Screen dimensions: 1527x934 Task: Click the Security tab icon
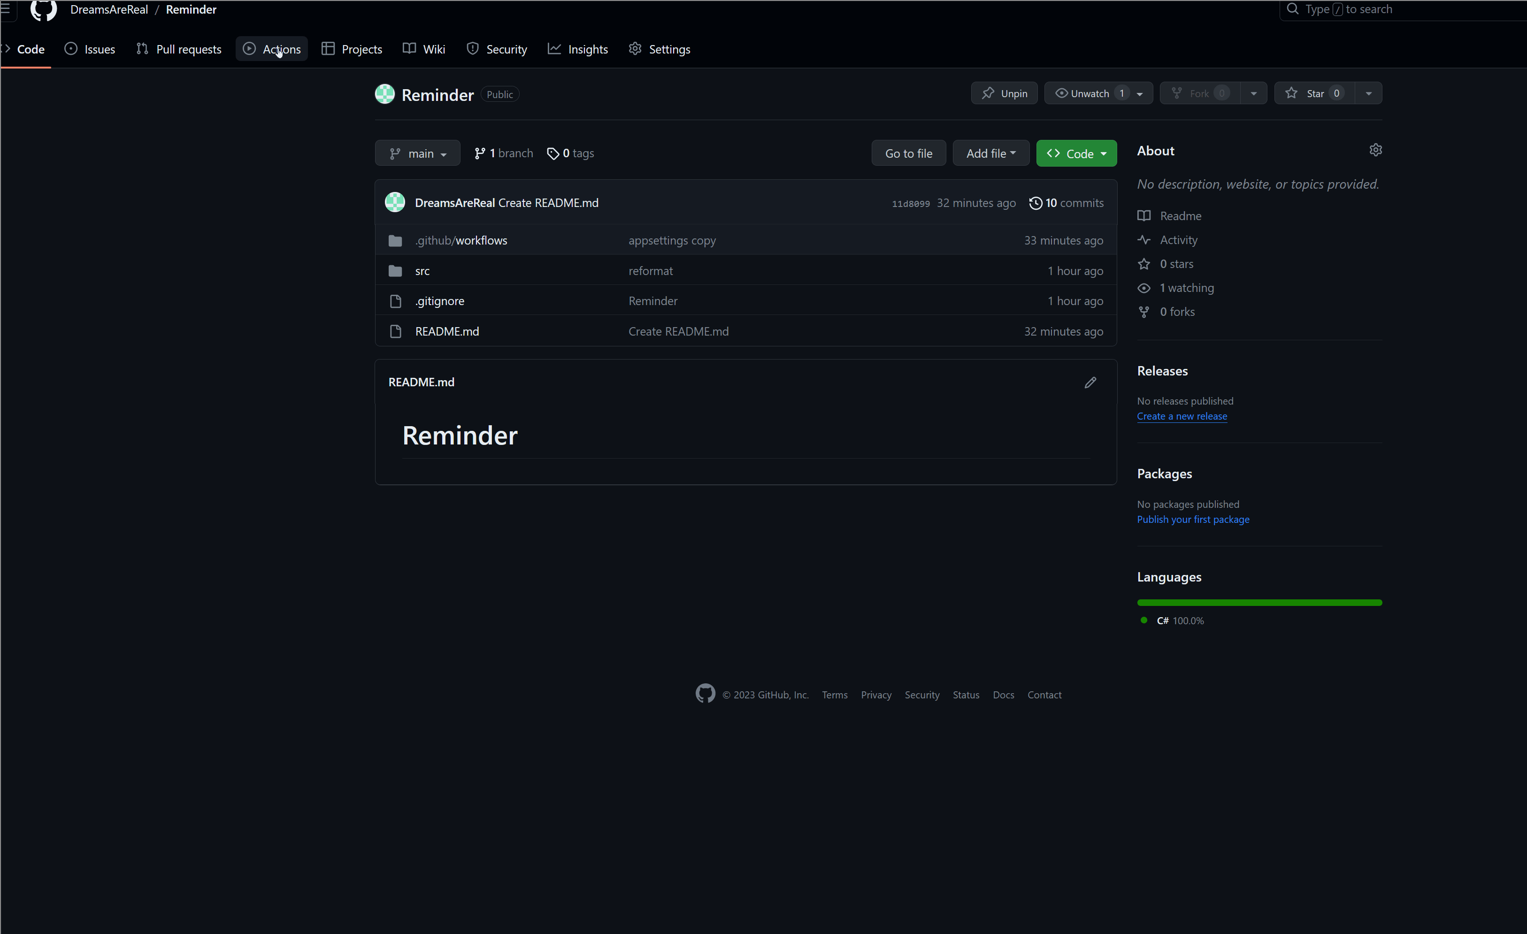point(472,48)
